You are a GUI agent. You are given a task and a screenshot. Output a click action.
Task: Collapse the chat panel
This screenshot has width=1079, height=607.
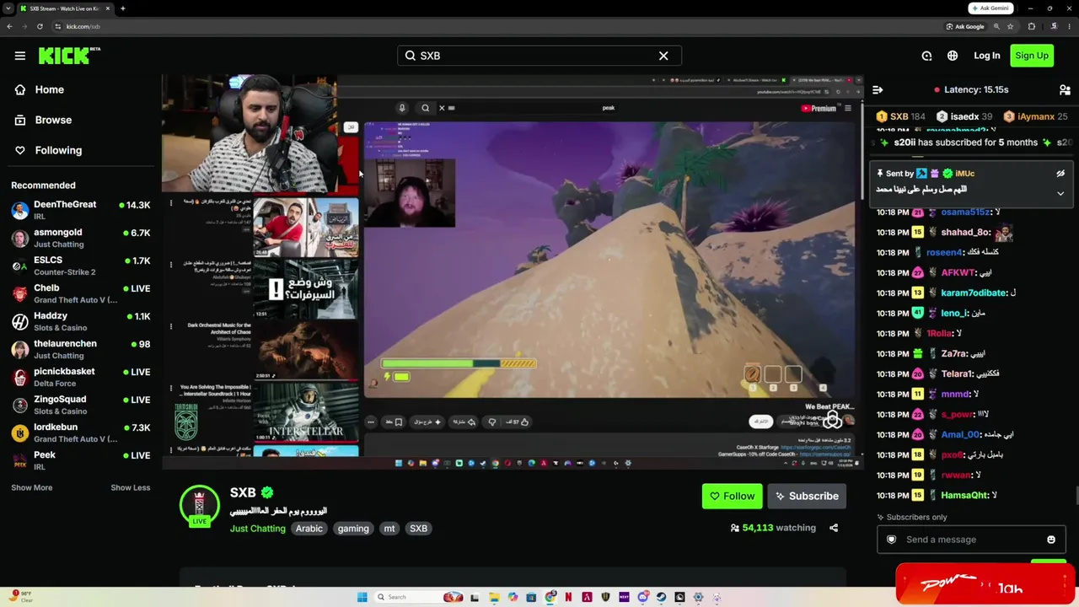[878, 89]
